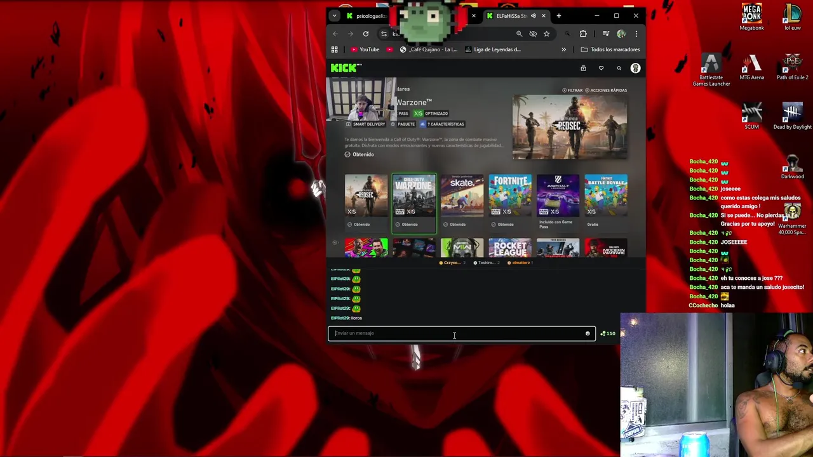The width and height of the screenshot is (813, 457).
Task: Switch to the ELPaHiSSa stream tab
Action: (511, 16)
